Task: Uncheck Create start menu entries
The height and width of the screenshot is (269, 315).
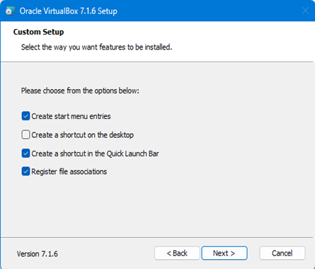Action: click(25, 116)
